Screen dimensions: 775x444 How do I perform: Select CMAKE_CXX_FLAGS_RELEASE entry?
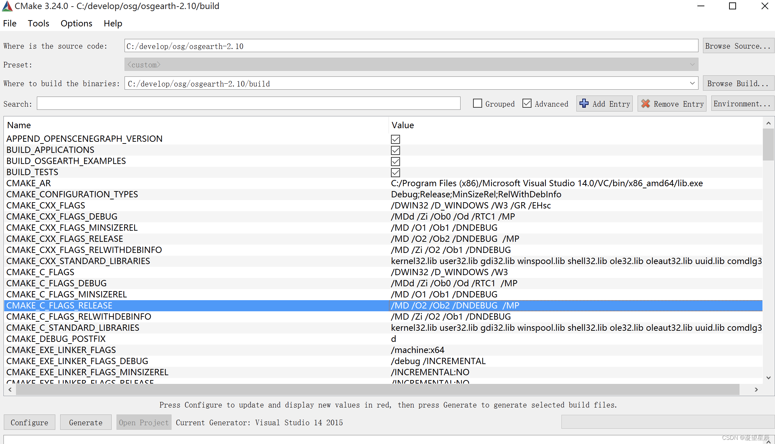pos(65,239)
